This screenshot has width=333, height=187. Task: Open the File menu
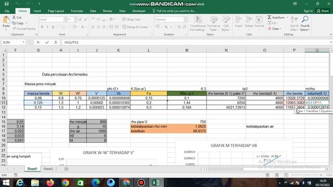[7, 11]
